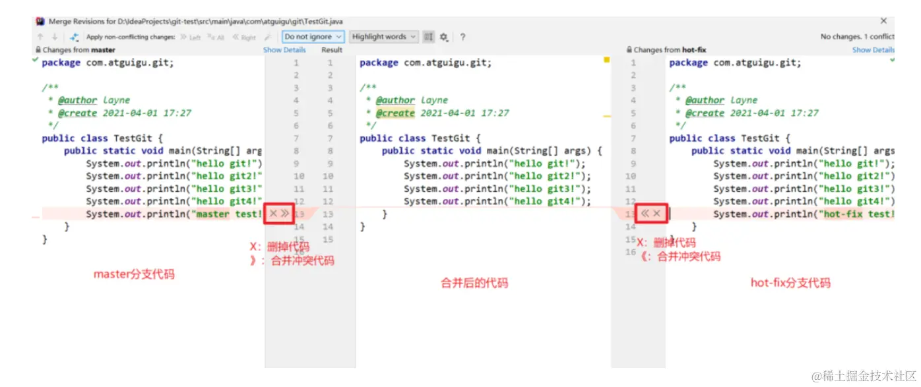Screen dimensions: 921x387
Task: Click '@author Layne' in the master pane
Action: [x=94, y=100]
